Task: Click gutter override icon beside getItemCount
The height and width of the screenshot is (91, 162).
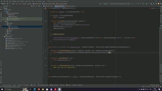Action: click(45, 58)
